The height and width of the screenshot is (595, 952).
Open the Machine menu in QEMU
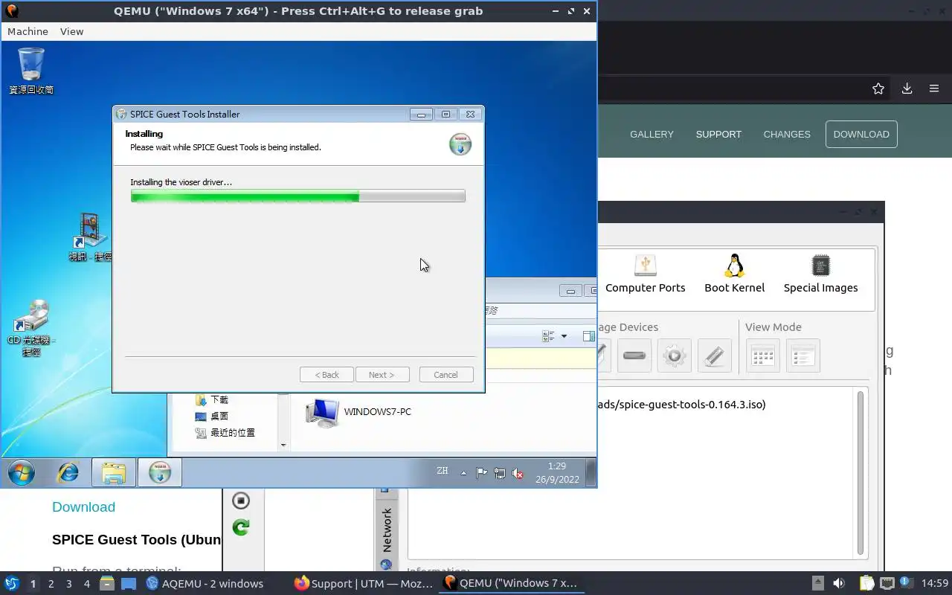click(x=28, y=31)
